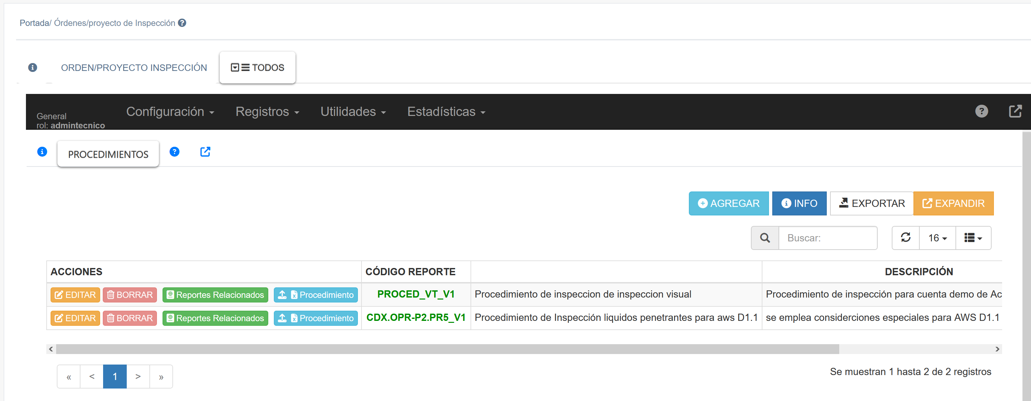The width and height of the screenshot is (1031, 401).
Task: Click the help icon in the dark navbar
Action: coord(981,111)
